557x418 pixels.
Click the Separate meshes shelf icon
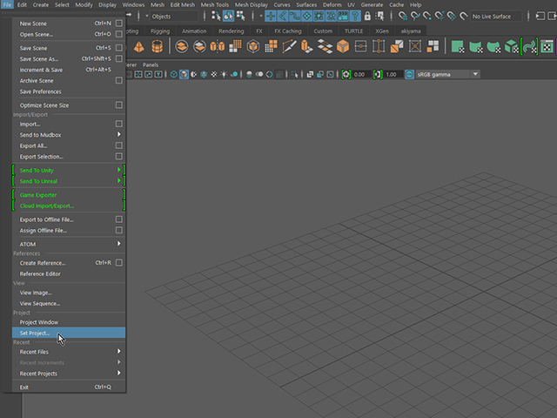[199, 46]
